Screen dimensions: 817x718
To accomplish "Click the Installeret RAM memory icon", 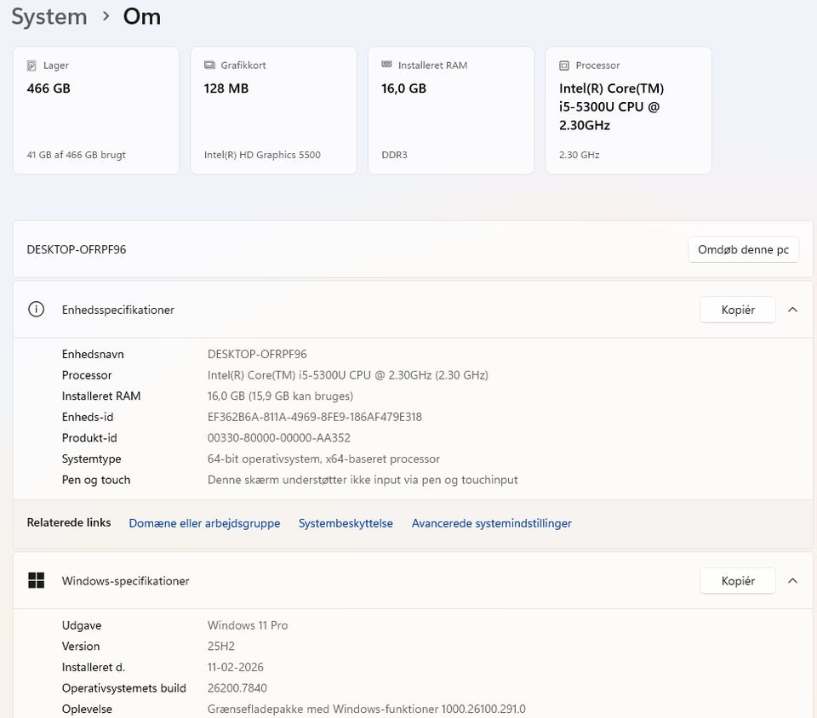I will 386,66.
